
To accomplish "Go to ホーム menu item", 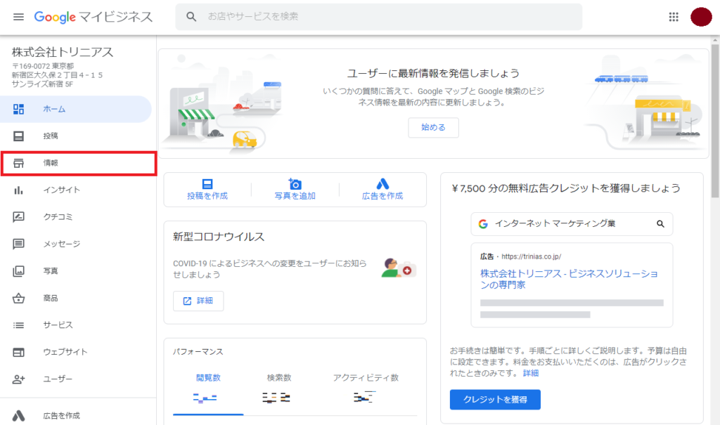I will pyautogui.click(x=76, y=109).
